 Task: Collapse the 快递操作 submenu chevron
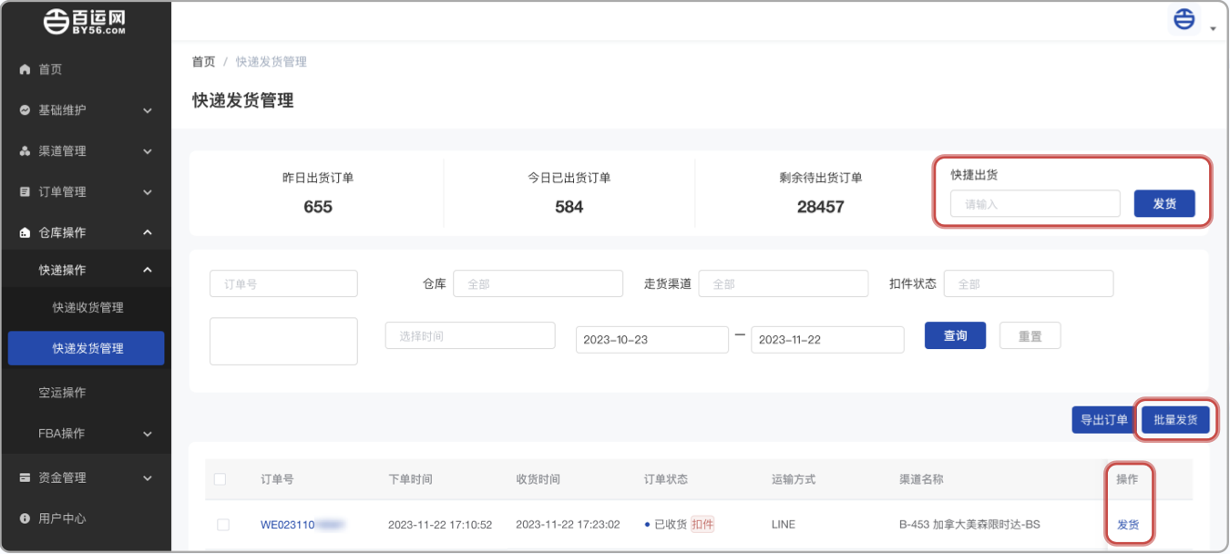[x=148, y=271]
